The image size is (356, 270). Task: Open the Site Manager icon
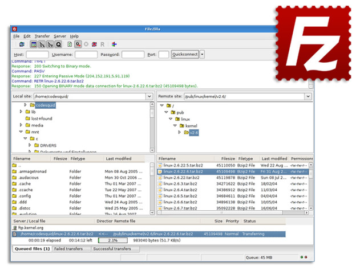point(22,44)
